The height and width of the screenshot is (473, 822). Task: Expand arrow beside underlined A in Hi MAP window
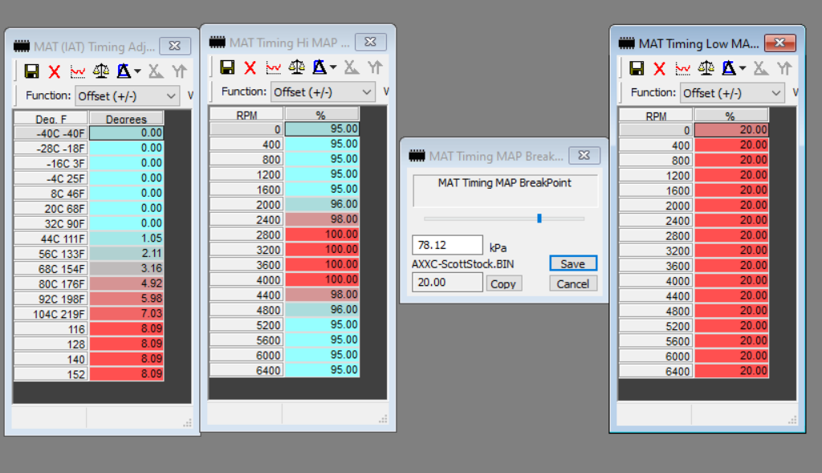[333, 67]
